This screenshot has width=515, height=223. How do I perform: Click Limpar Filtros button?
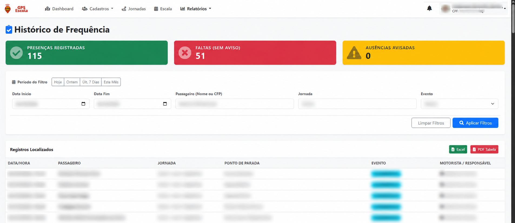click(x=431, y=123)
